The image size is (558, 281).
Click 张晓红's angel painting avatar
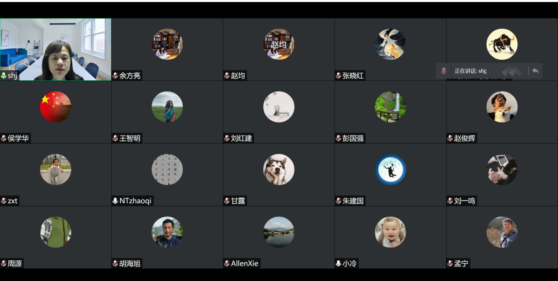click(390, 44)
